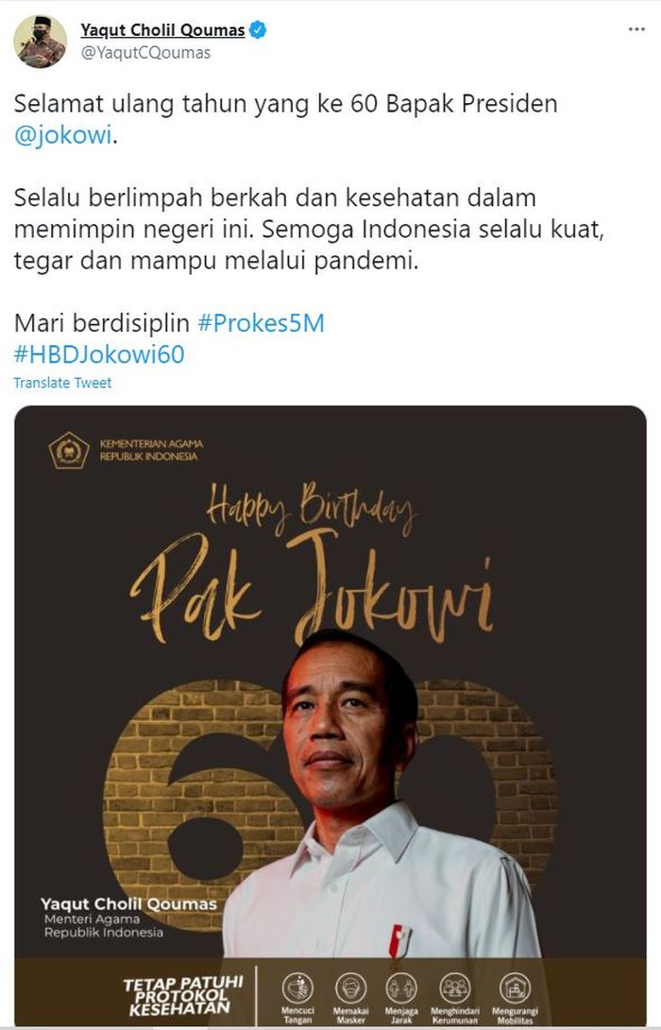Click the golden brick 60 numeral

(x=330, y=801)
